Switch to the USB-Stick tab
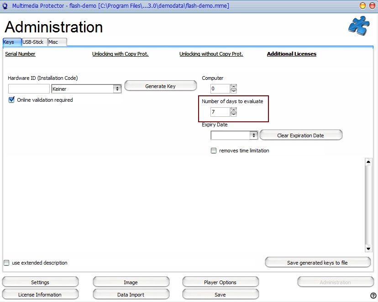The image size is (378, 302). pos(33,42)
